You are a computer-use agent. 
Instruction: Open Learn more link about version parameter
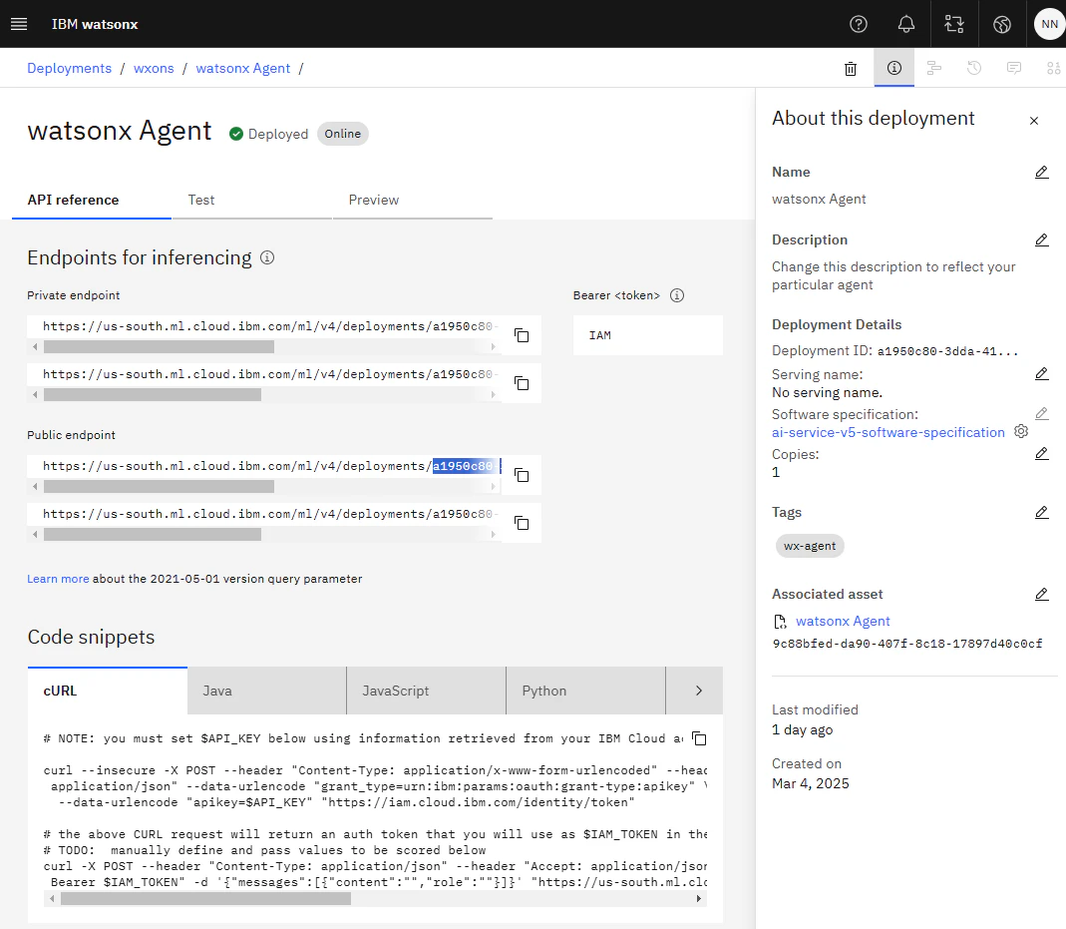tap(58, 579)
